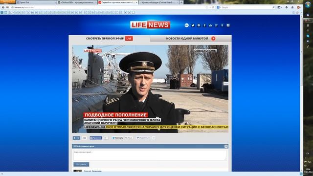Image resolution: width=313 pixels, height=176 pixels.
Task: Go back with the browser back arrow
Action: [3, 7]
